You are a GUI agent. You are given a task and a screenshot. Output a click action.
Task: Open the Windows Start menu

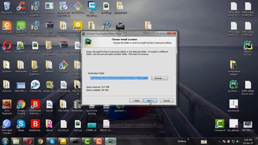point(5,141)
